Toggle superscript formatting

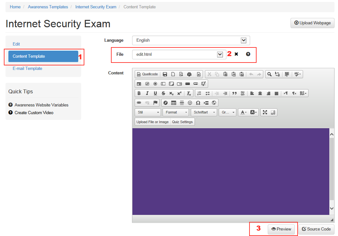179,93
